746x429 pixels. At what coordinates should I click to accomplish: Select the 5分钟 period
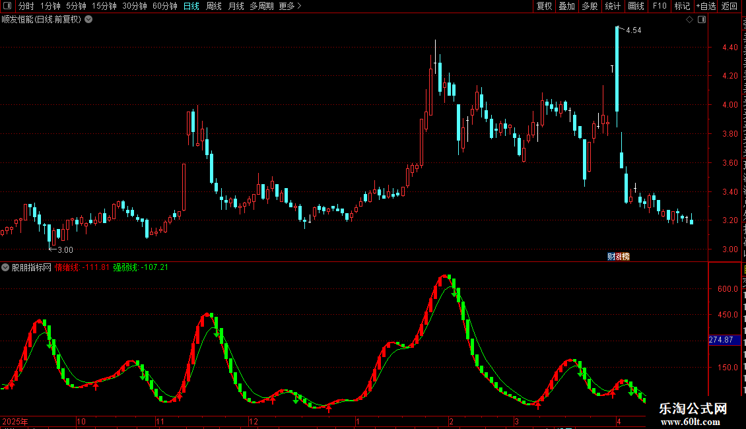(76, 6)
